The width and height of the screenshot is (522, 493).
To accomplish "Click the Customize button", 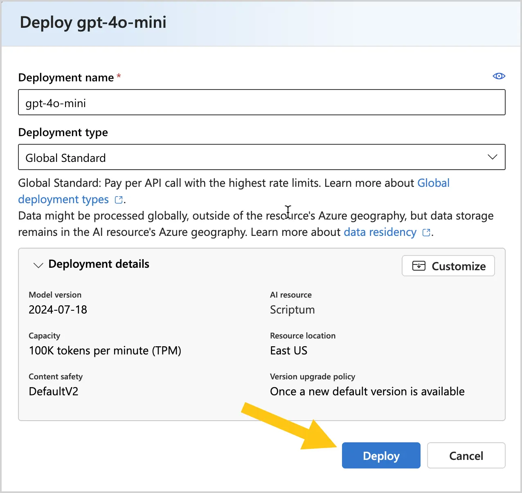I will coord(448,266).
